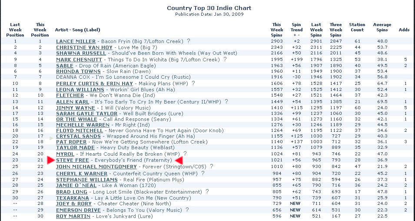Click the question mark beside Emerson Drive's entry
The height and width of the screenshot is (221, 415).
point(187,210)
